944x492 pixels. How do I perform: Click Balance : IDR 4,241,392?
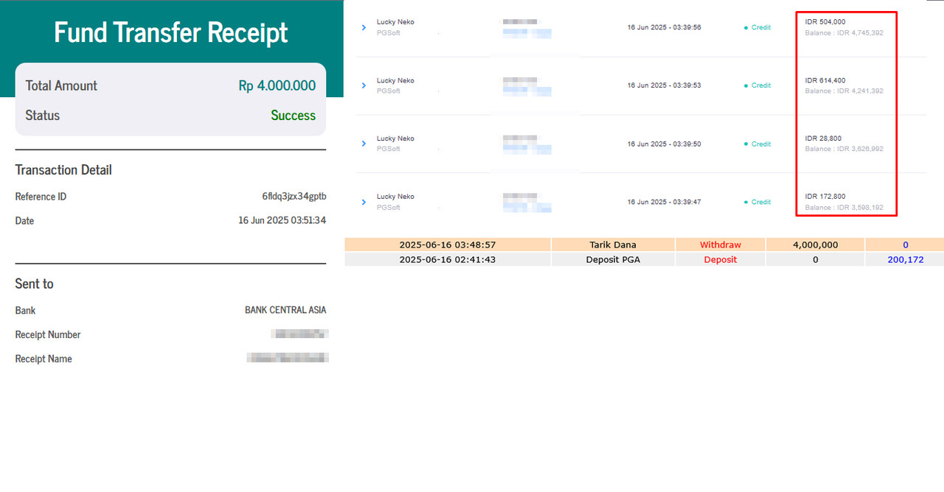[844, 91]
